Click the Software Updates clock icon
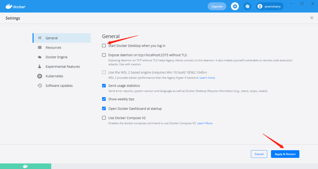This screenshot has width=318, height=169. [x=40, y=85]
